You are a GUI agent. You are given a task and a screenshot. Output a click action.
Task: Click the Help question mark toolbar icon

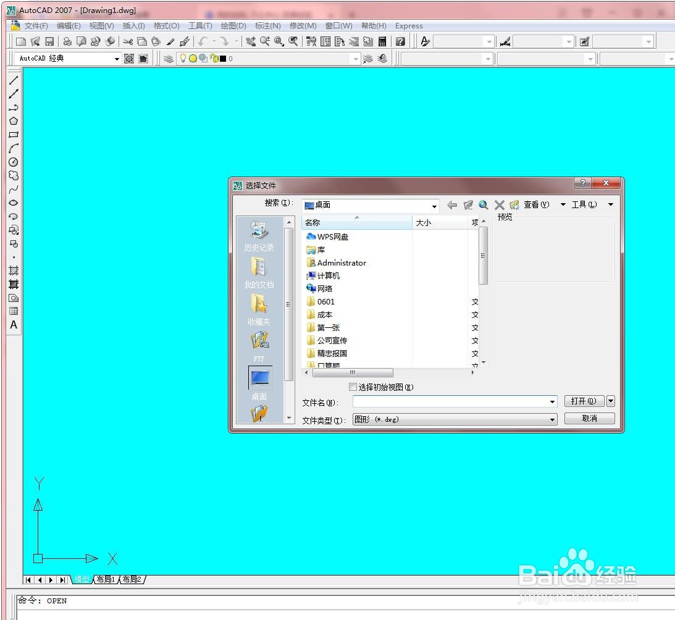[x=400, y=41]
